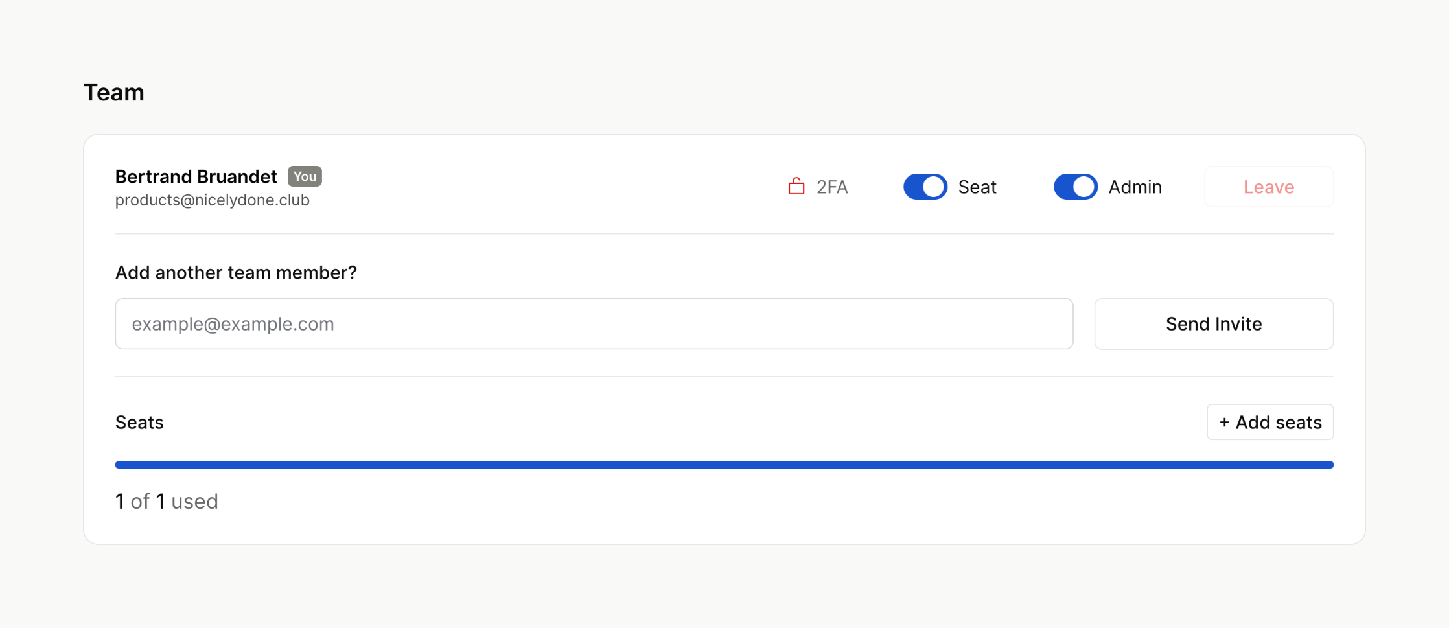Click the plus icon in Add seats
Viewport: 1449px width, 628px height.
coord(1224,423)
